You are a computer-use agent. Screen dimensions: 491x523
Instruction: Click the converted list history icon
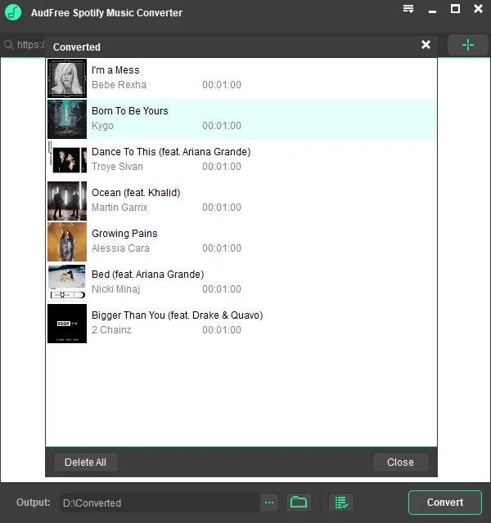341,502
